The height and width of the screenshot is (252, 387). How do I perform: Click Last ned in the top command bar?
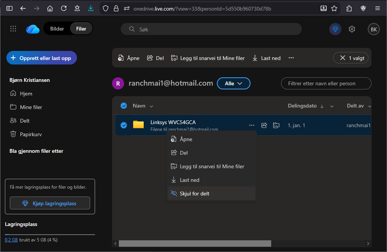[267, 58]
